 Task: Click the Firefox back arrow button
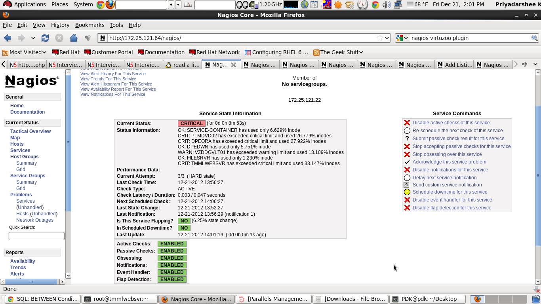tap(8, 38)
